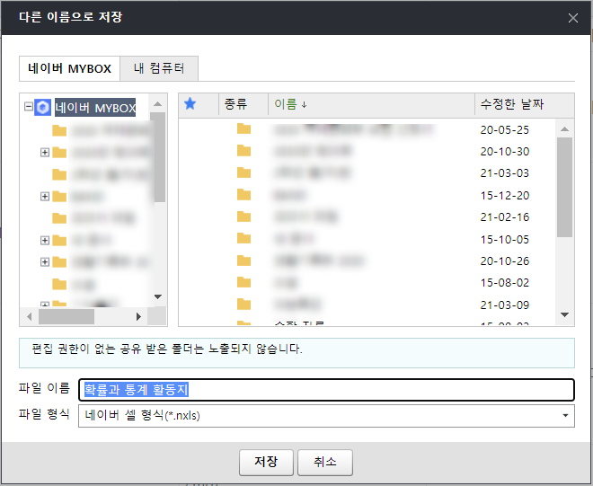The image size is (593, 486).
Task: Click the 파일 이름 input field
Action: (326, 390)
